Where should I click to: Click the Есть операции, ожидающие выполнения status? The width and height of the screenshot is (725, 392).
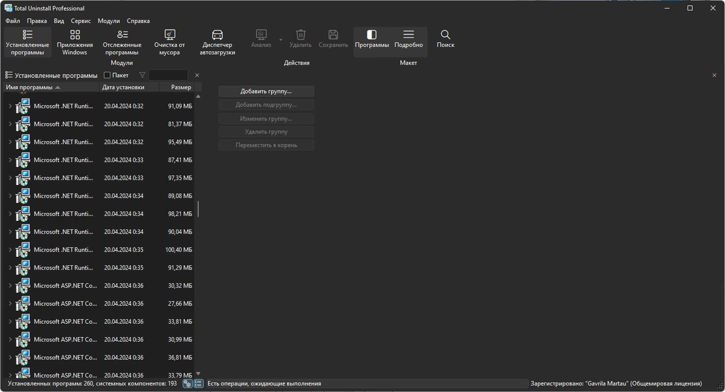(x=264, y=384)
